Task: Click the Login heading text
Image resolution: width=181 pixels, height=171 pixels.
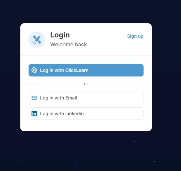Action: [60, 35]
